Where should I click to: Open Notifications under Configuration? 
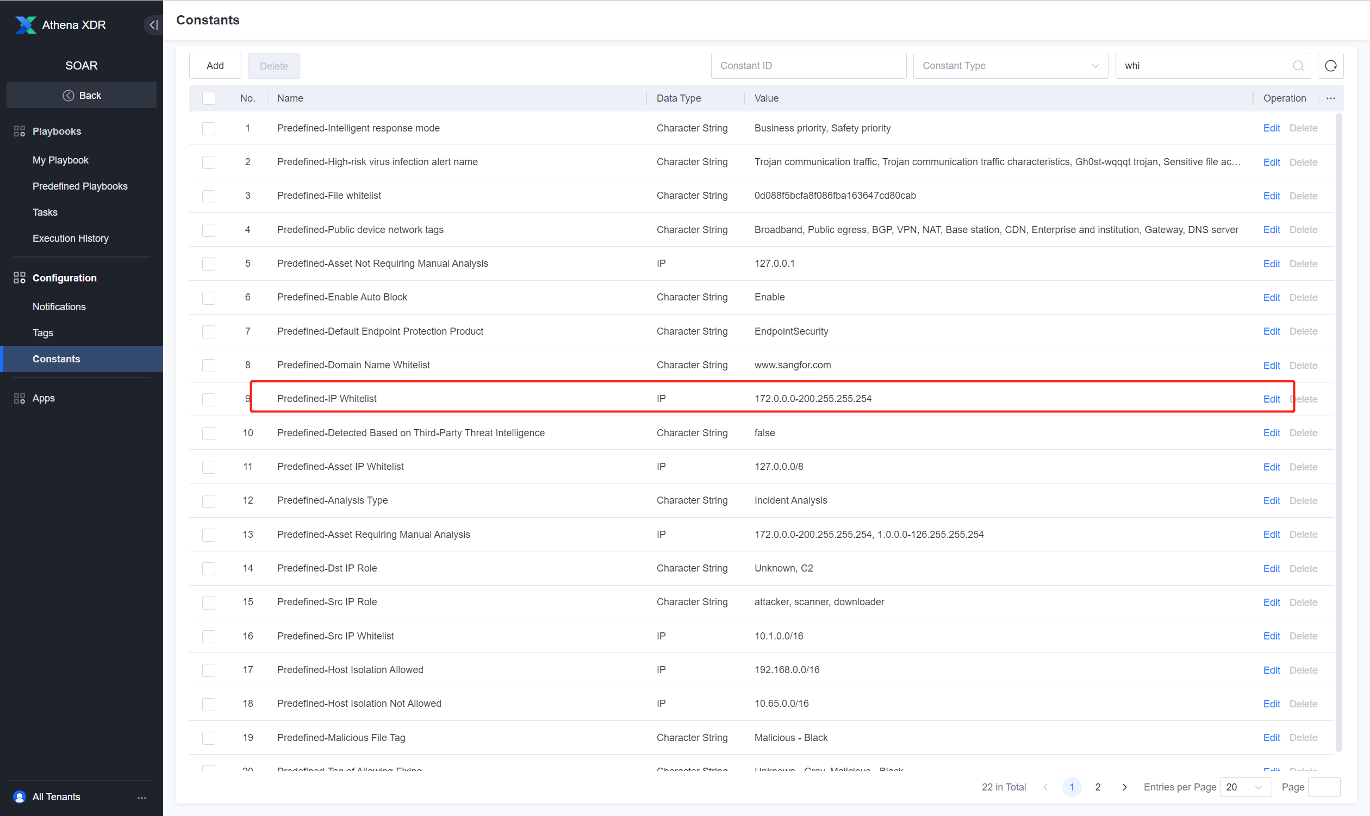(59, 307)
